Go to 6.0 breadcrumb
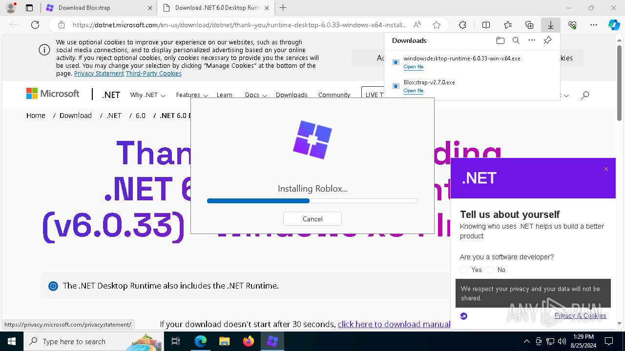 tap(141, 116)
